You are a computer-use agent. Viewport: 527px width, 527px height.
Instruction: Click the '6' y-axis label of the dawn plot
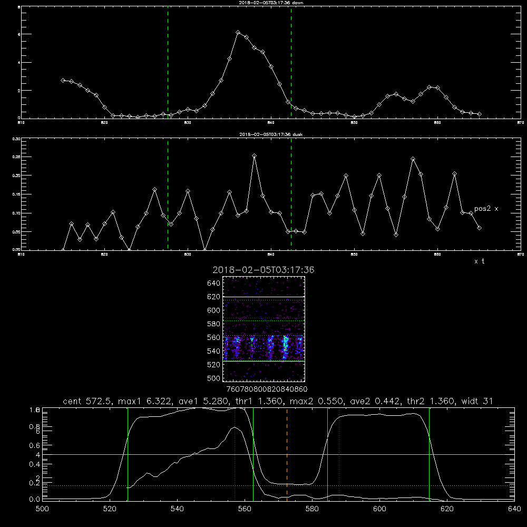[19, 34]
